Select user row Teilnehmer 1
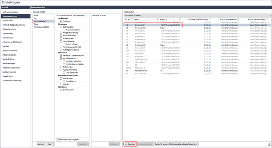The image size is (272, 148). click(197, 68)
